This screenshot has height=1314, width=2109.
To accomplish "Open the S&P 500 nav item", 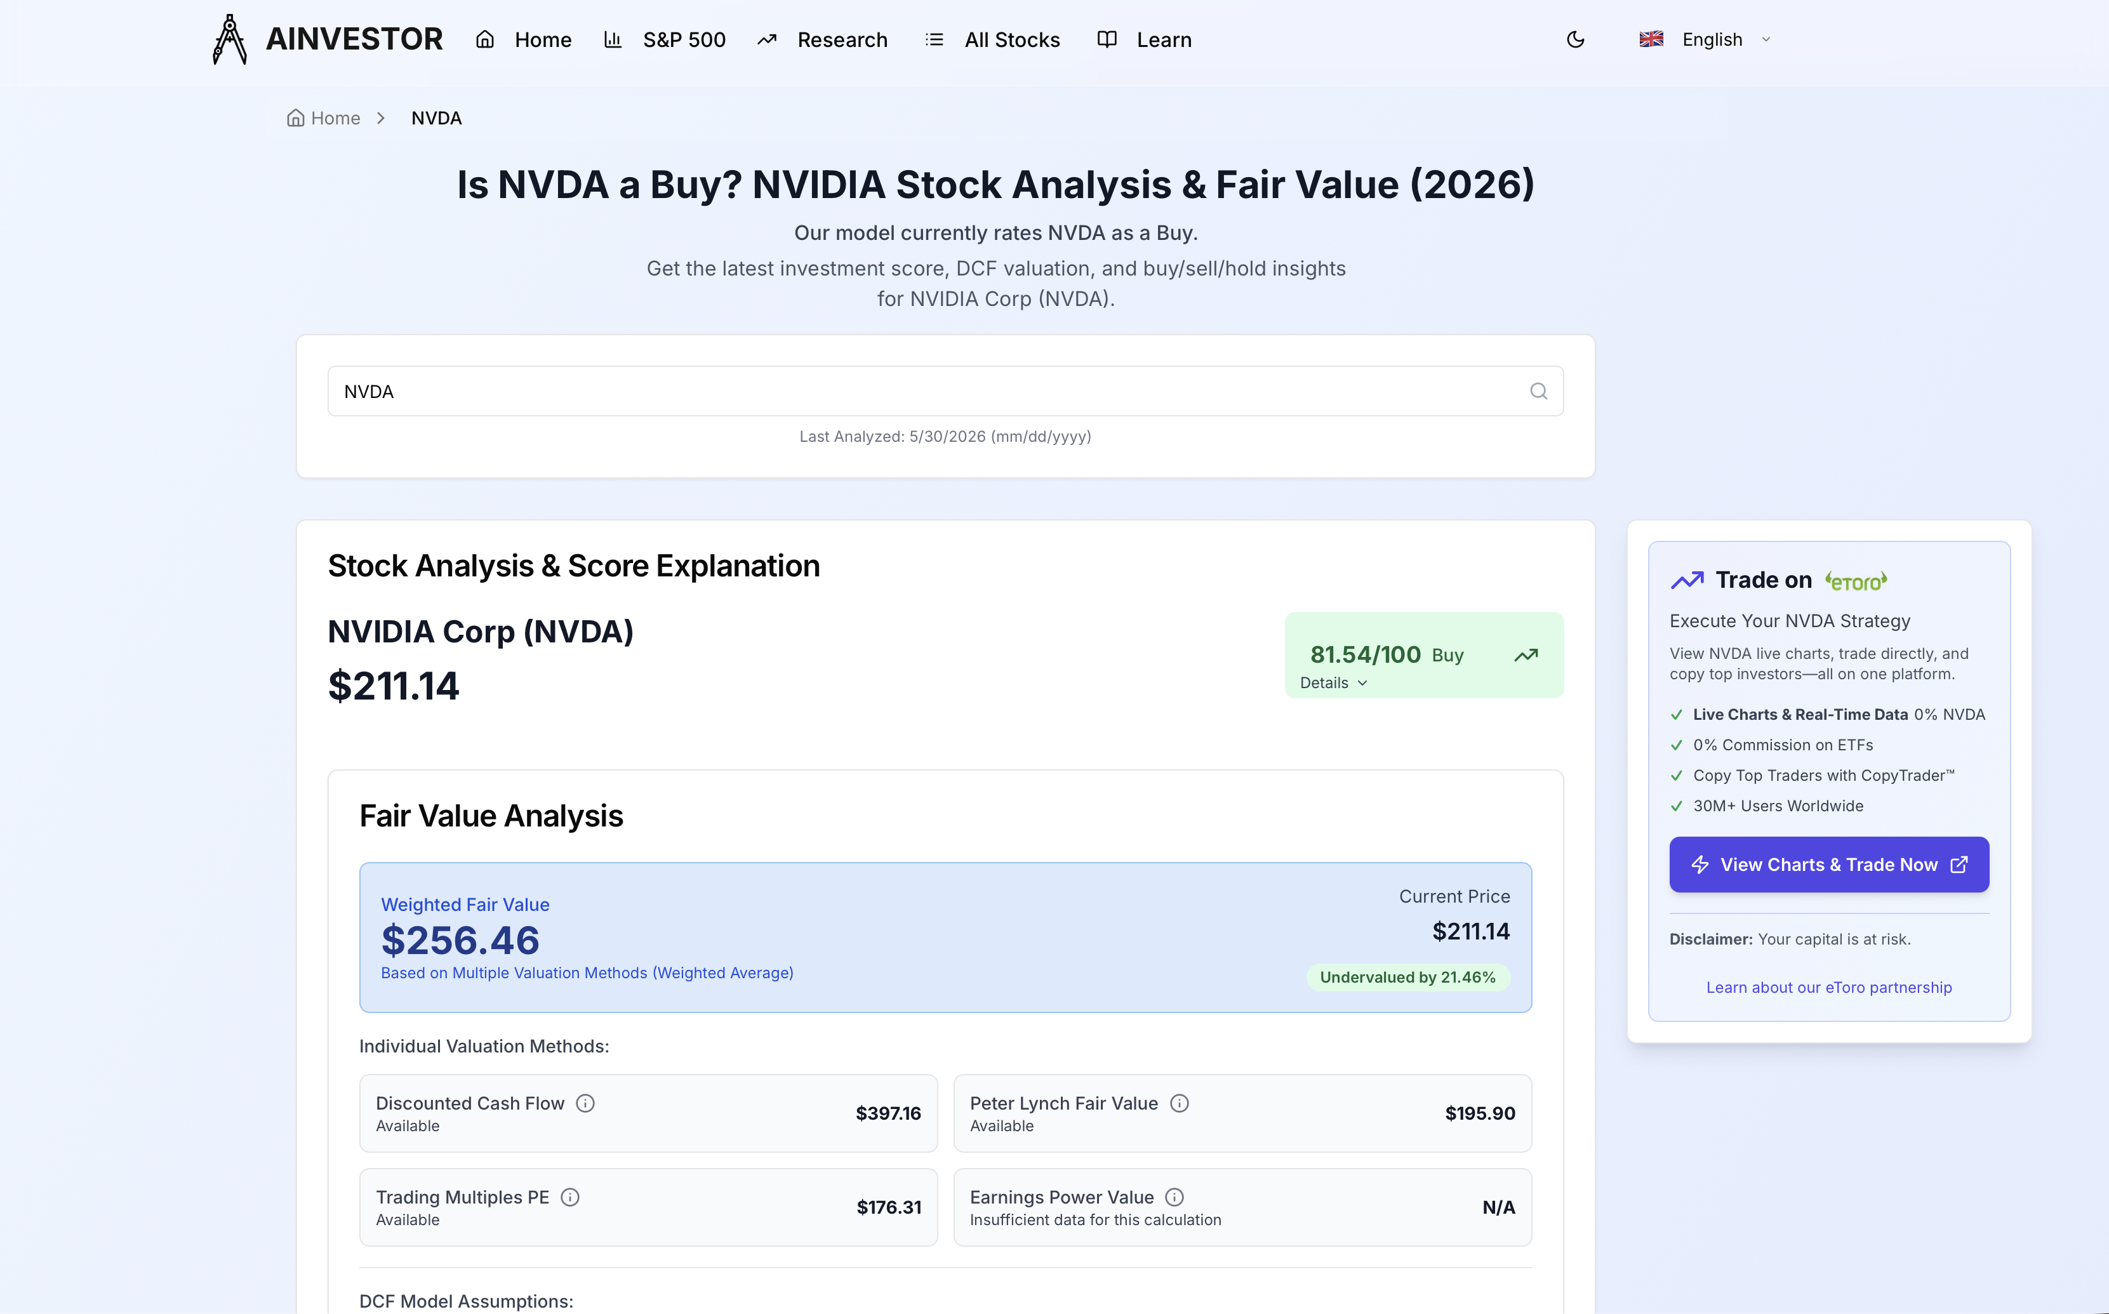I will point(684,40).
